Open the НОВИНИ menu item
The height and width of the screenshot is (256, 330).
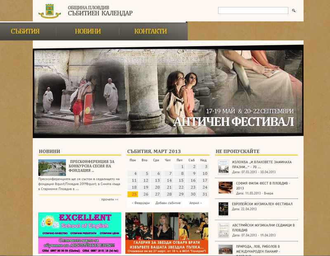88,31
